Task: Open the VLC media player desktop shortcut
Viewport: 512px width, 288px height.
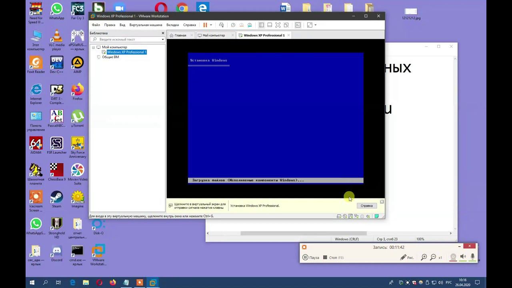Action: click(x=57, y=40)
